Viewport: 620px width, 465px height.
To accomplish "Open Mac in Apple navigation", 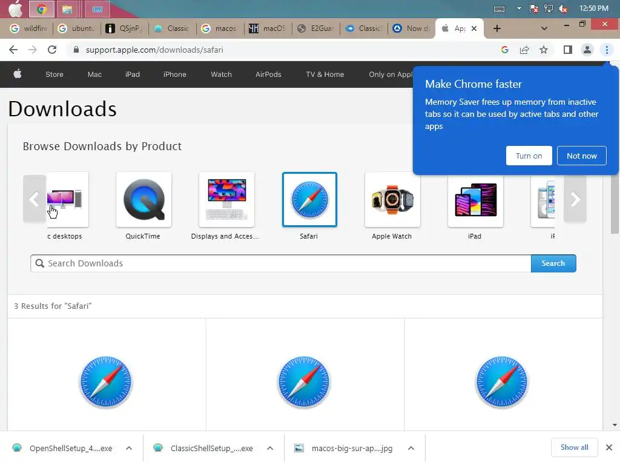I will tap(94, 74).
